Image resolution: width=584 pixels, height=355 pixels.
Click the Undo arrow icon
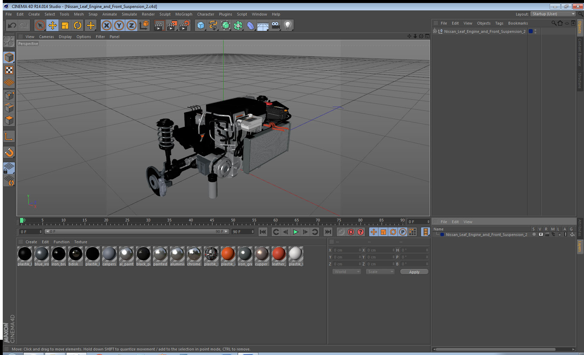tap(12, 25)
